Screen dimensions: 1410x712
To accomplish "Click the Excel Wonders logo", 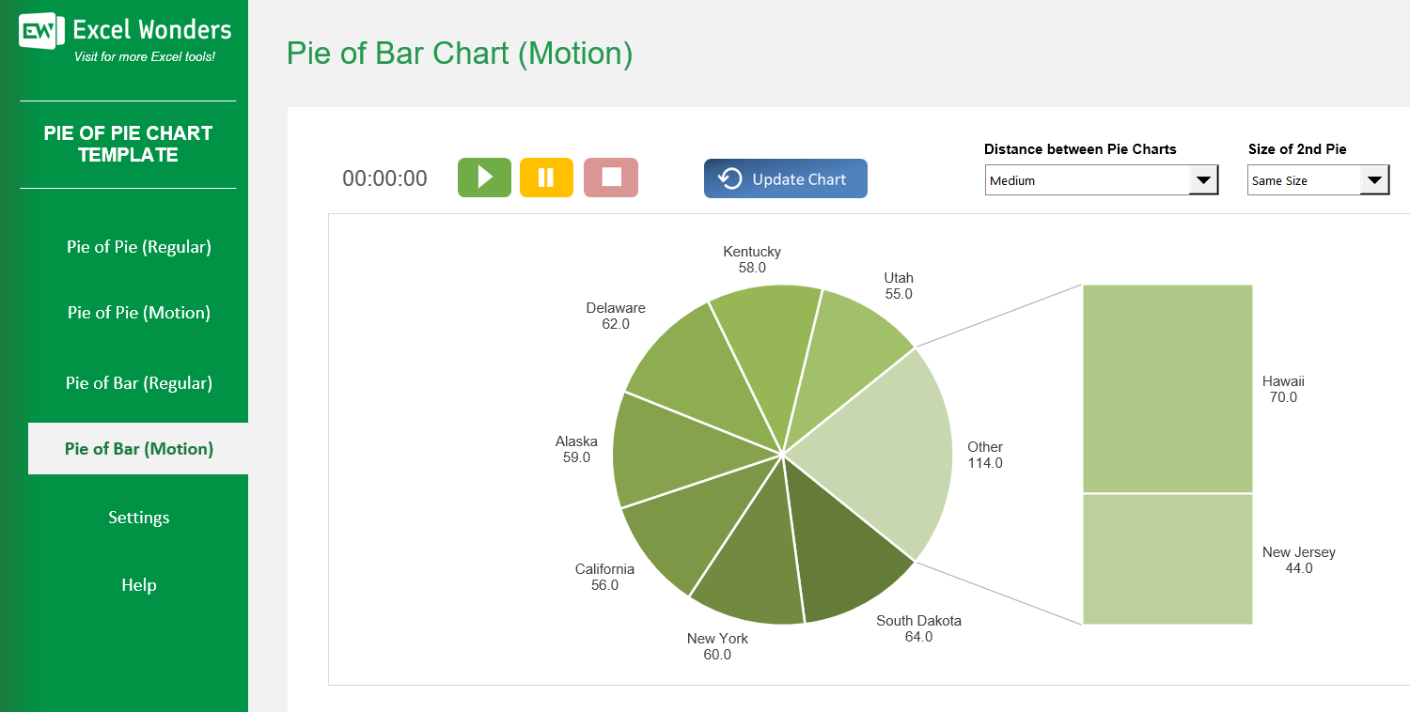I will point(38,30).
